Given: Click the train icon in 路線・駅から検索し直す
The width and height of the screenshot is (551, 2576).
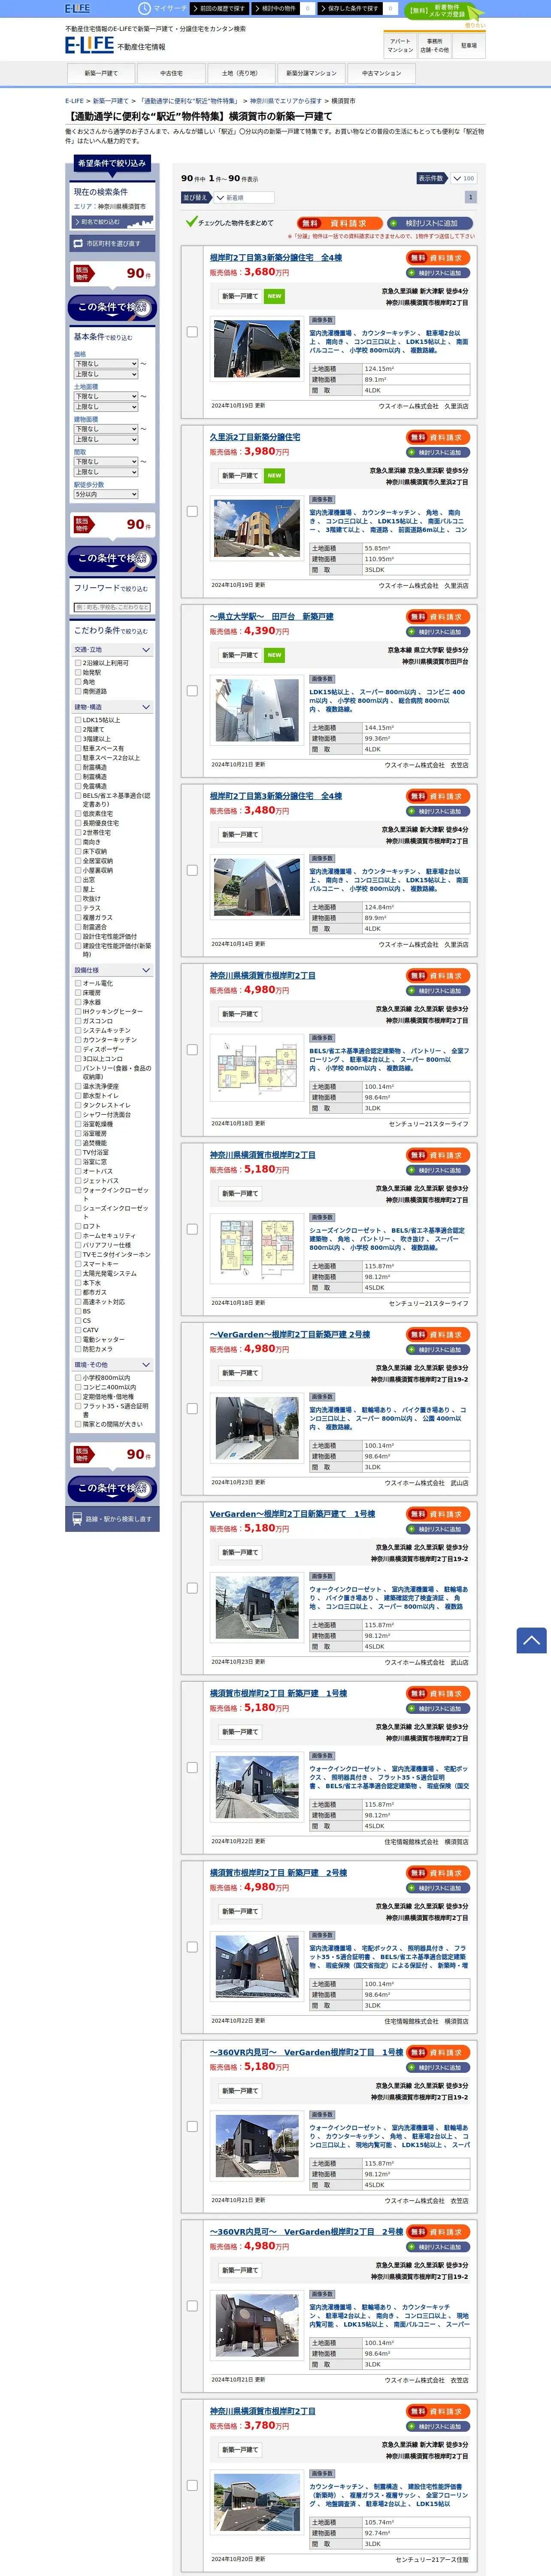Looking at the screenshot, I should [77, 1518].
